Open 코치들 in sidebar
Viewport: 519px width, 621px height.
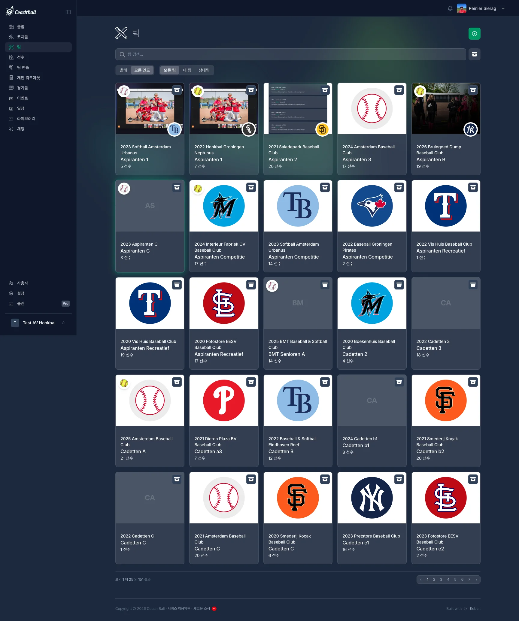pos(38,37)
